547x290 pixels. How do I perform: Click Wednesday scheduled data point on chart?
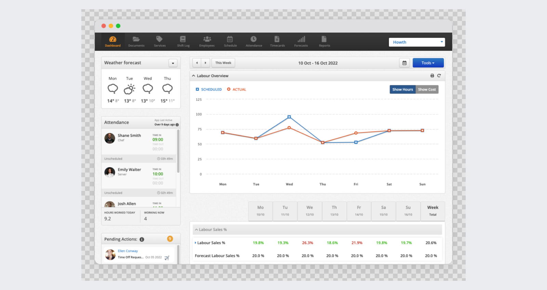click(289, 117)
